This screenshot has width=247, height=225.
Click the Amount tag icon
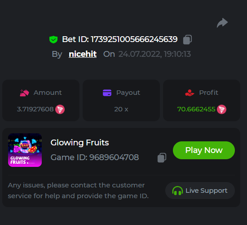tap(24, 93)
